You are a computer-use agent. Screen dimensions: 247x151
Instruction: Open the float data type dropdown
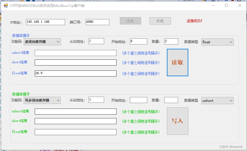tap(217, 42)
